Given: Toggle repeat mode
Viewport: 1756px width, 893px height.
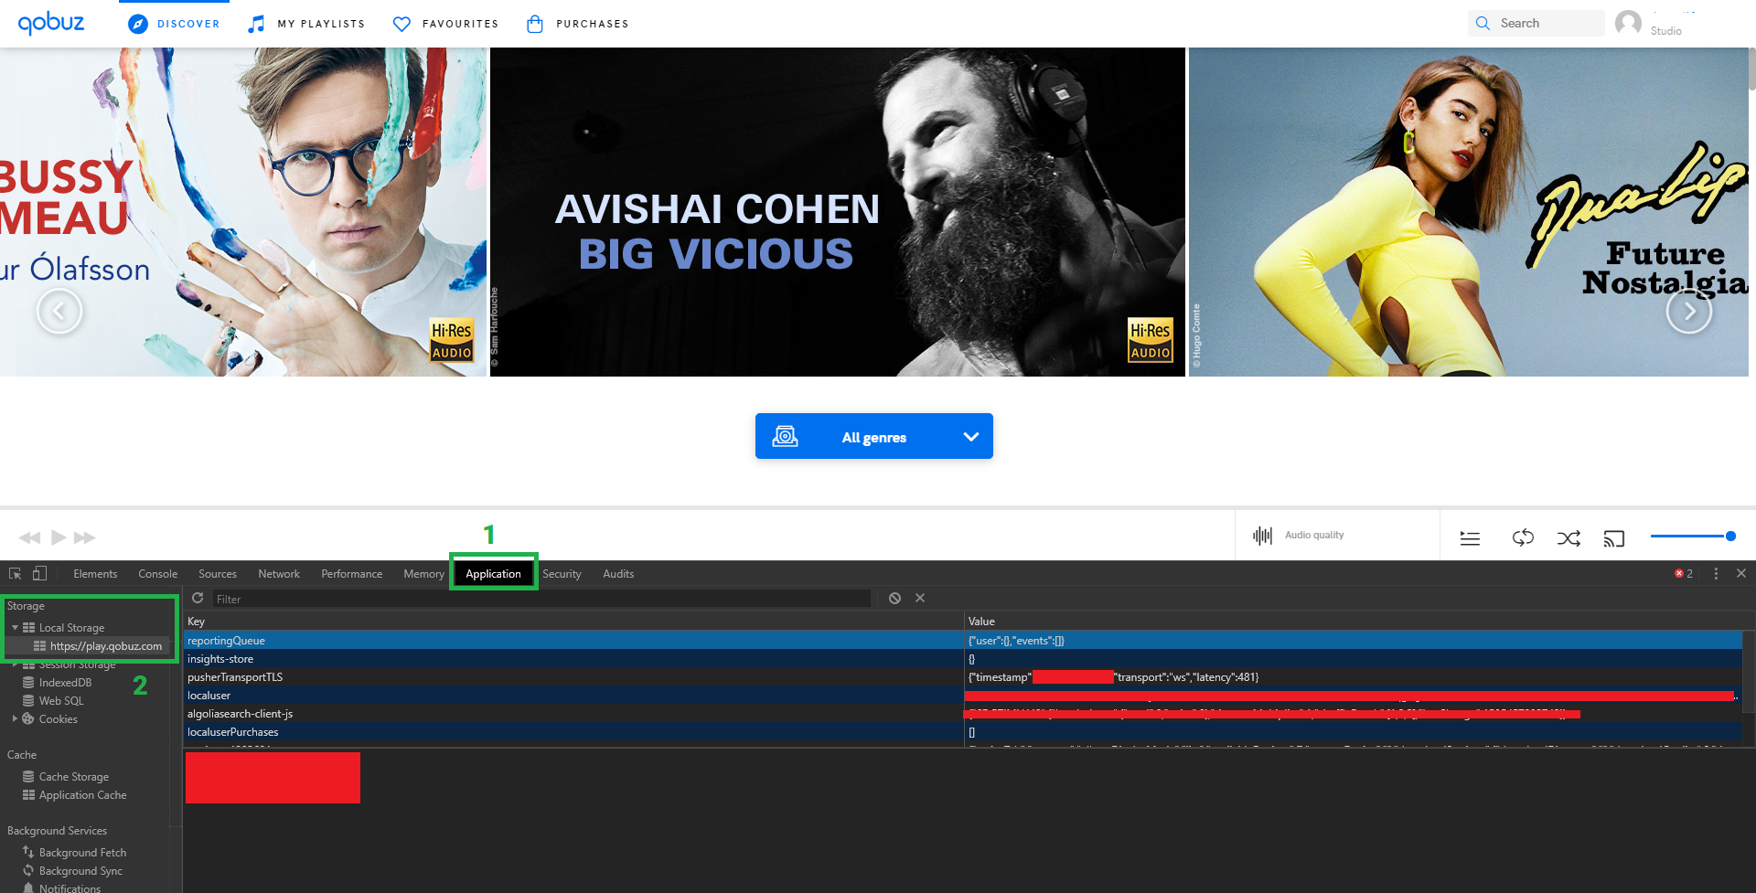Looking at the screenshot, I should coord(1523,538).
